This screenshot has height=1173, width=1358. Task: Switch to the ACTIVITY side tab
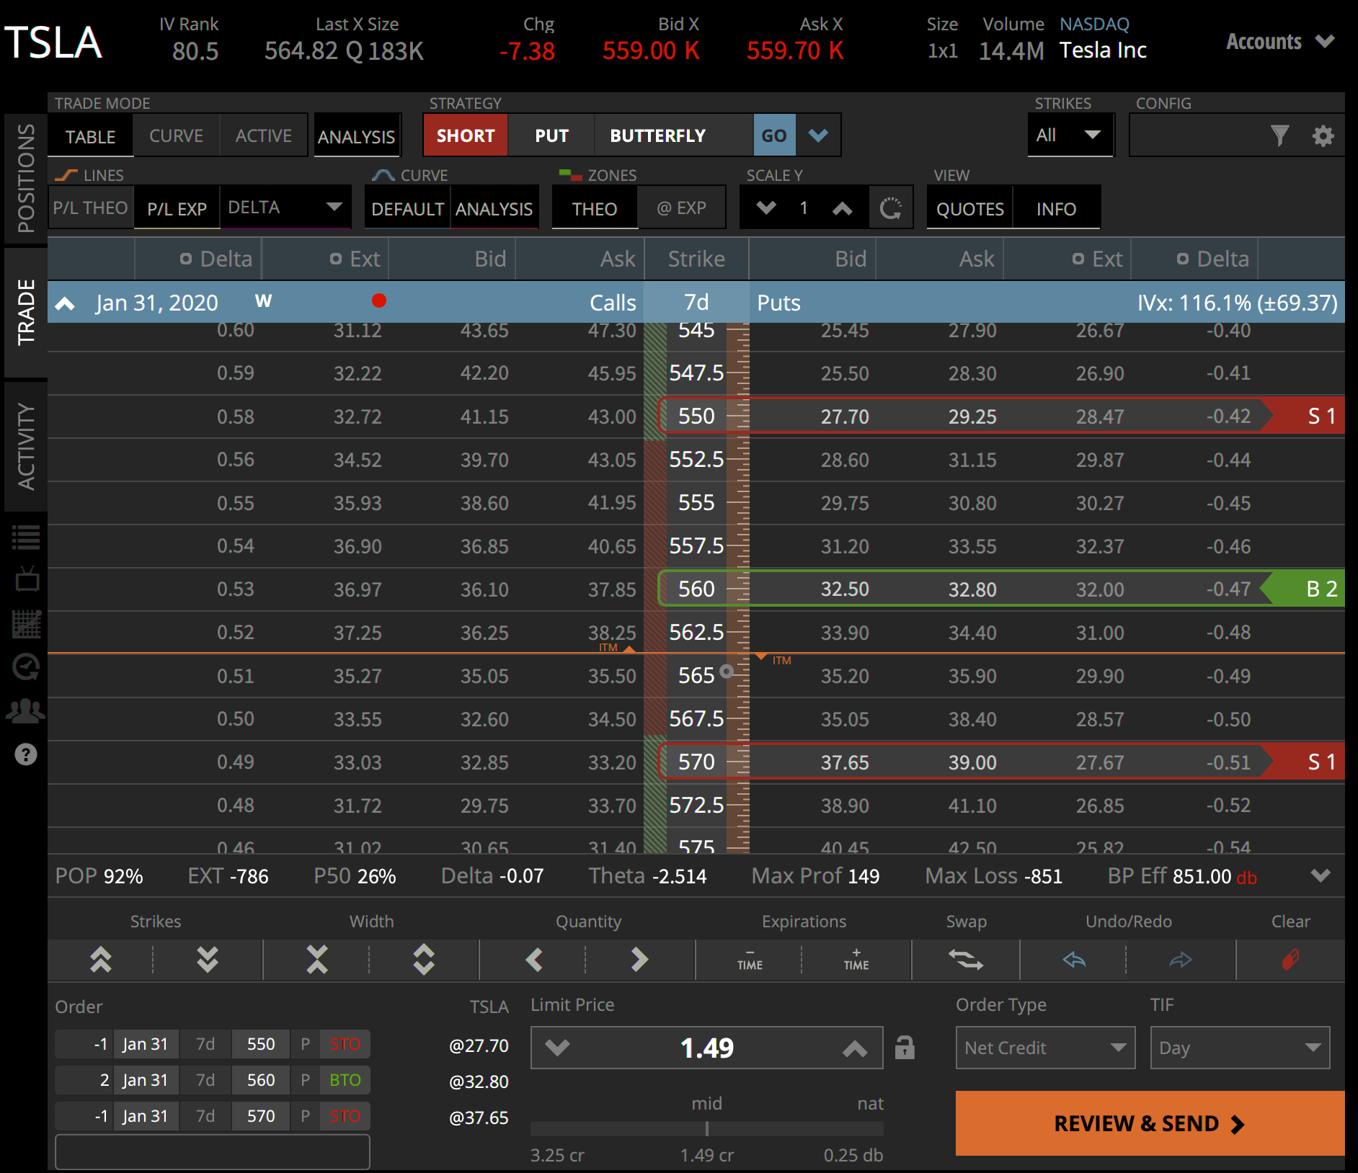[x=26, y=447]
